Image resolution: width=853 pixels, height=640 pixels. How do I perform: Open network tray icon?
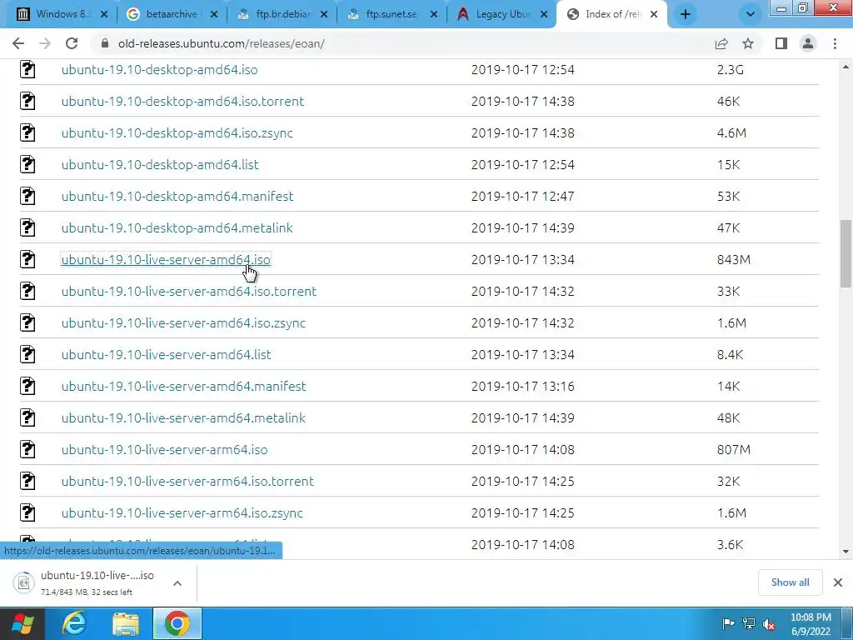(749, 623)
